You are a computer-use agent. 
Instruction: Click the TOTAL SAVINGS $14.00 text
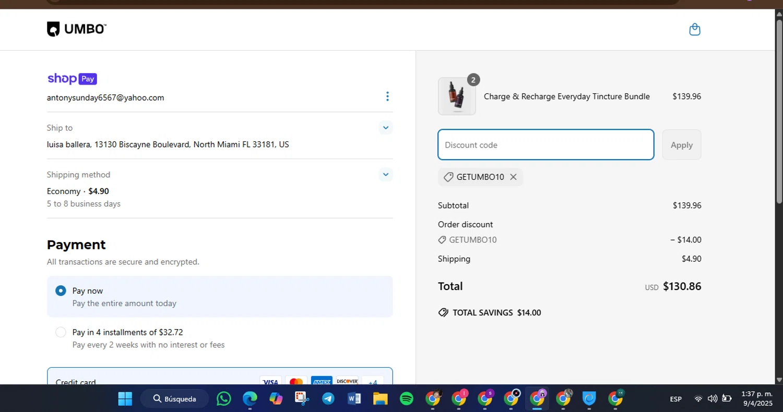496,313
